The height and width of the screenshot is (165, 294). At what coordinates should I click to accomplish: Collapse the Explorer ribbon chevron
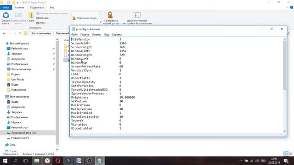287,7
